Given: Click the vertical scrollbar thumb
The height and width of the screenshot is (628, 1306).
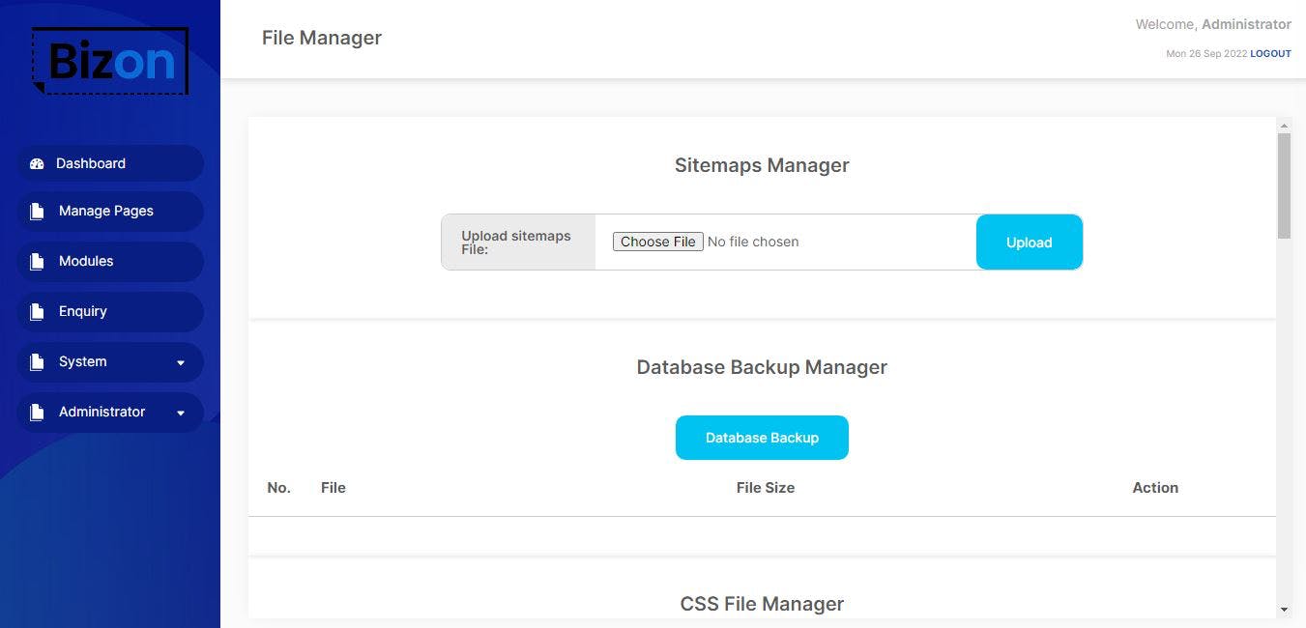Looking at the screenshot, I should [1284, 185].
